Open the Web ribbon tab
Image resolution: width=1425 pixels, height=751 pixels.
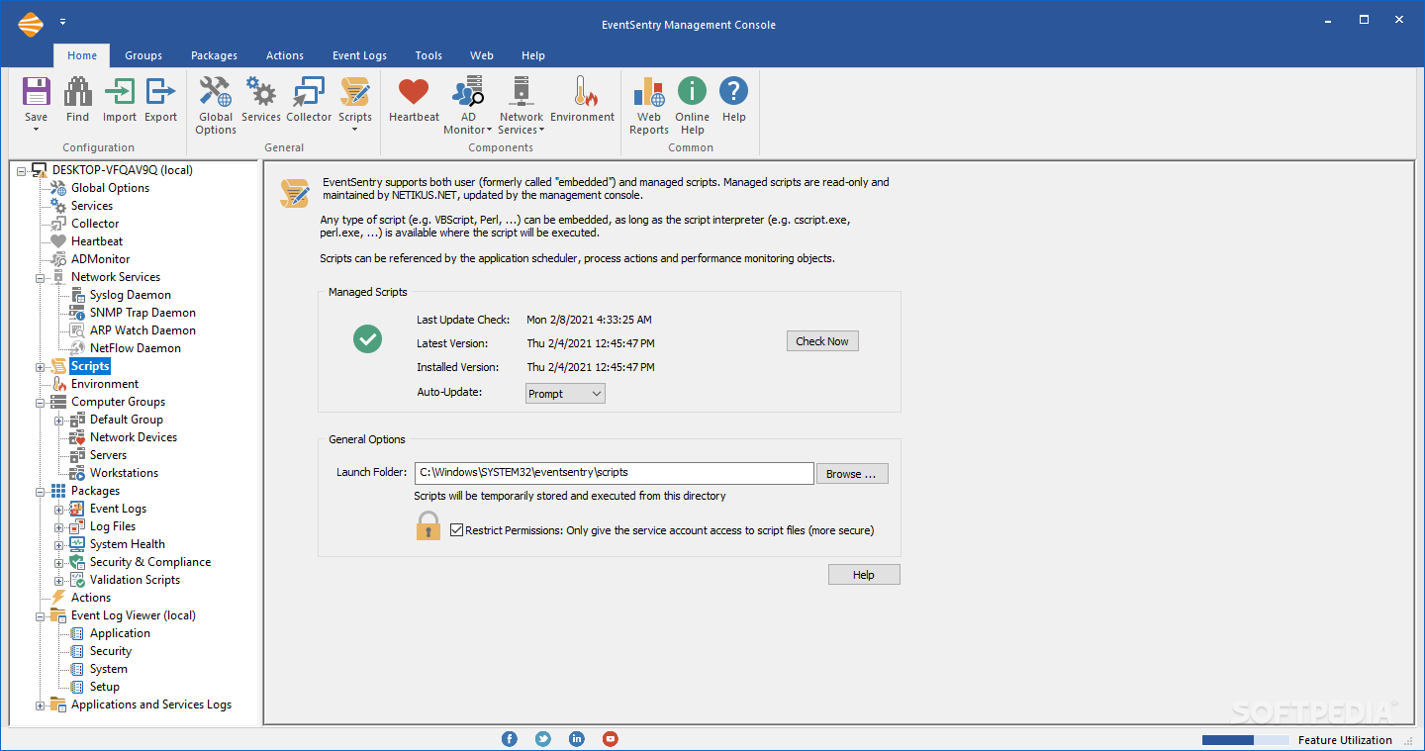[x=482, y=55]
